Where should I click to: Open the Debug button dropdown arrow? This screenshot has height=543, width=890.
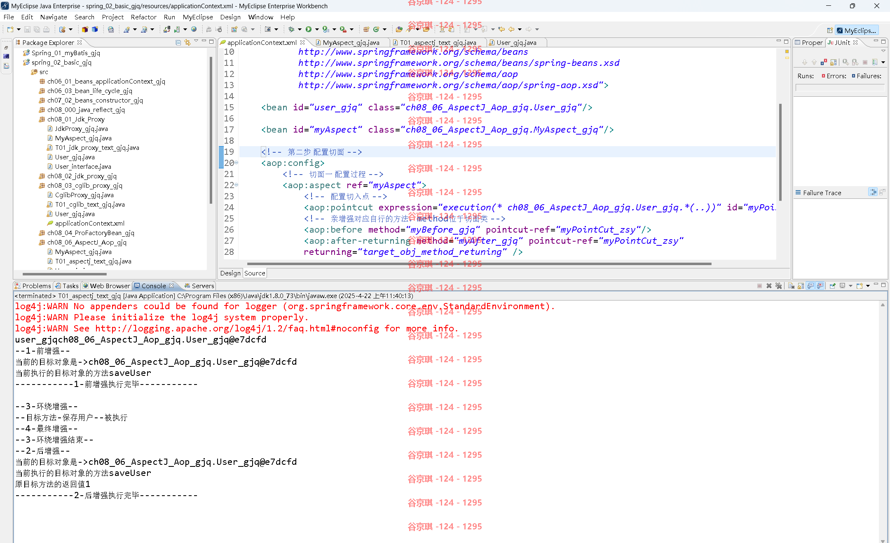pyautogui.click(x=300, y=29)
